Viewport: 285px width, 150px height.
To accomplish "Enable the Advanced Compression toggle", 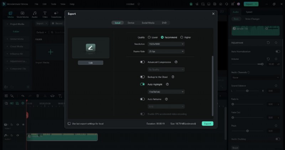I will [x=142, y=62].
